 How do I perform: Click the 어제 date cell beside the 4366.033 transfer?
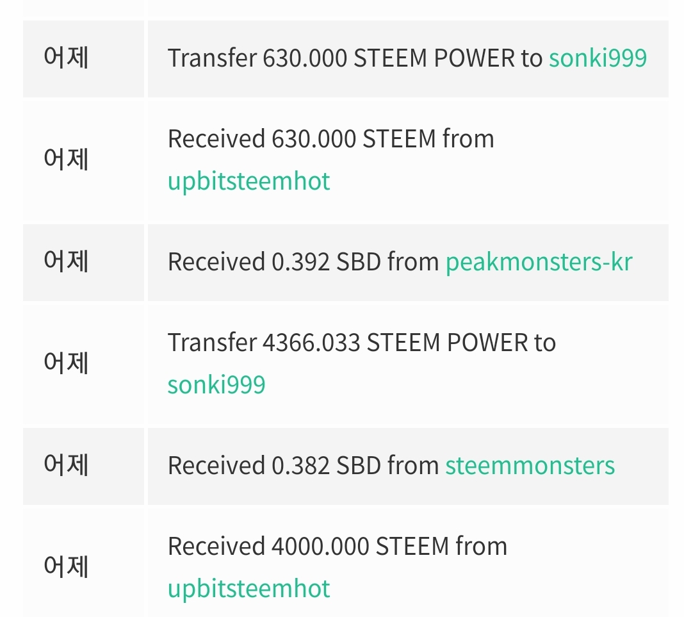[66, 363]
